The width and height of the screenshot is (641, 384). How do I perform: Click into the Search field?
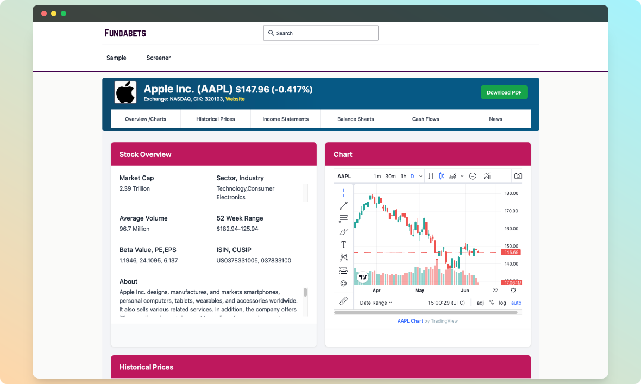pyautogui.click(x=321, y=33)
